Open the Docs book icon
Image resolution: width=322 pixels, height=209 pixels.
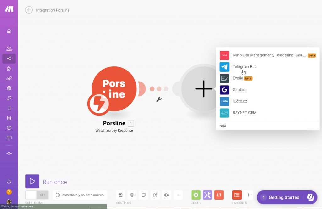(9, 138)
